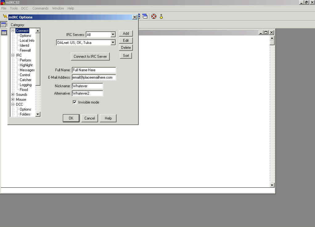Select Highlight in category tree
The height and width of the screenshot is (227, 315).
click(26, 65)
